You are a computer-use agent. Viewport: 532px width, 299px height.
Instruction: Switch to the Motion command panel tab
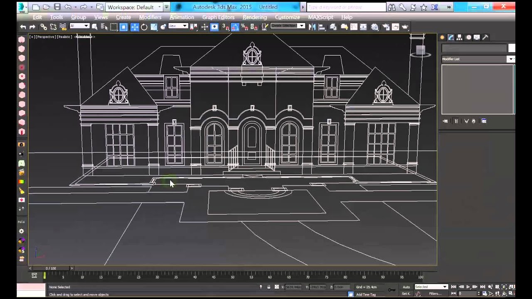point(468,37)
